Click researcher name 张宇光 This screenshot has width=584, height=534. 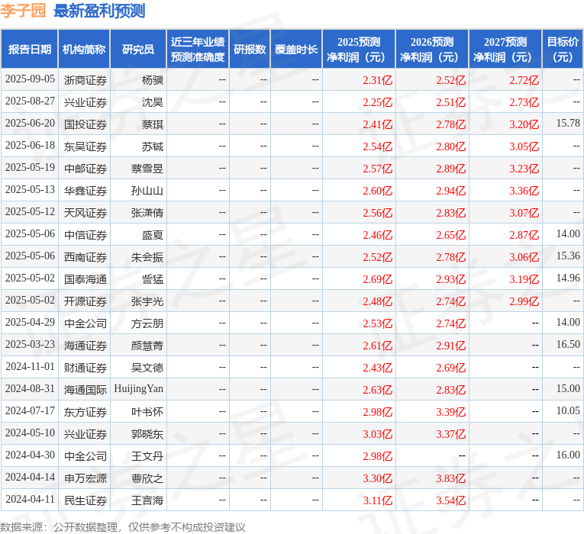pos(147,301)
